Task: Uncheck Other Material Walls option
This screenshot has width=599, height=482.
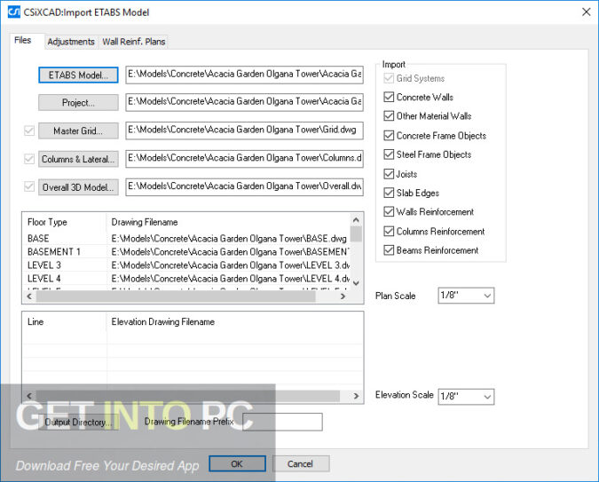Action: pyautogui.click(x=389, y=115)
